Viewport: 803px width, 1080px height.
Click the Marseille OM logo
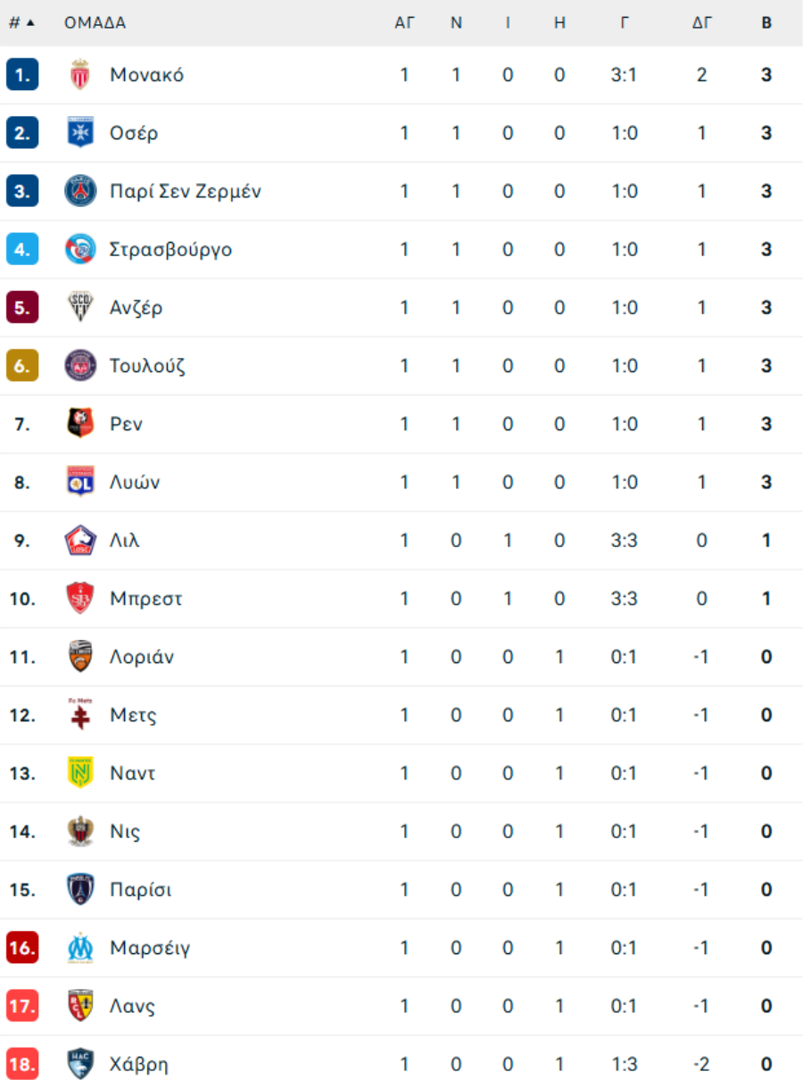[80, 948]
